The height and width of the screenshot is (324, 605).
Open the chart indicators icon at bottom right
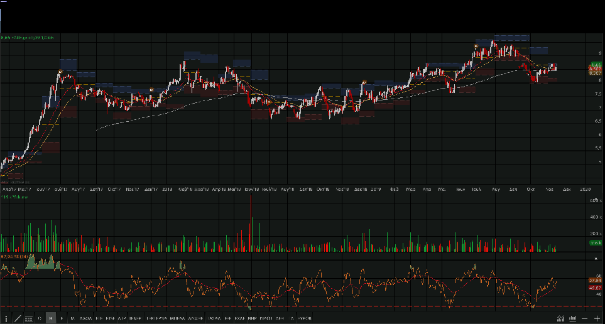click(561, 318)
